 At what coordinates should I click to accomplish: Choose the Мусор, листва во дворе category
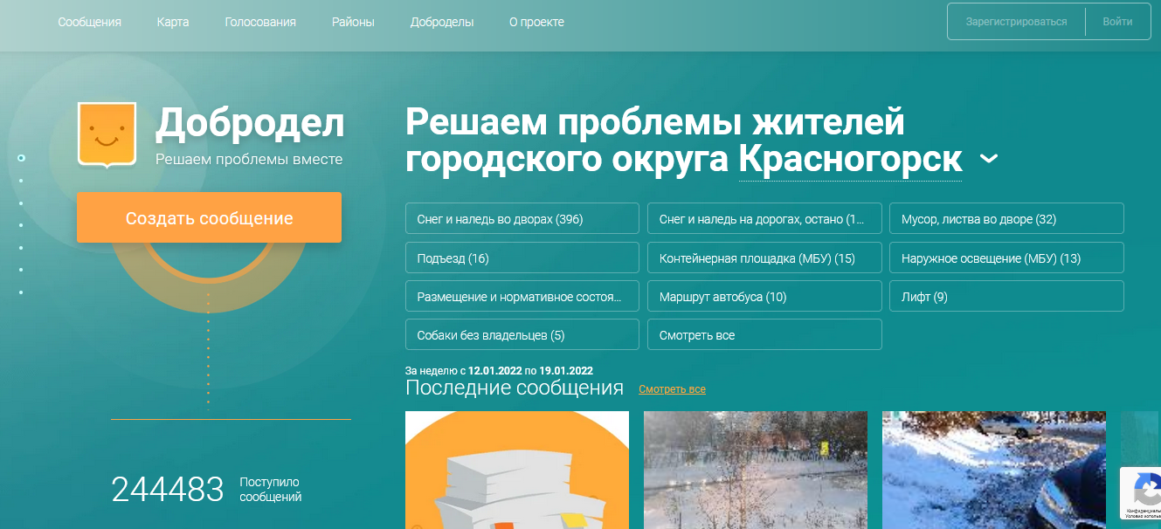[x=1006, y=219]
